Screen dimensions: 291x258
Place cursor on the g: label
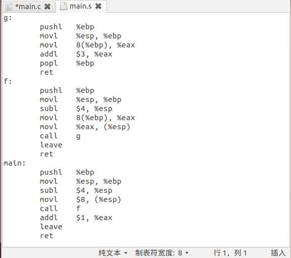(8, 18)
